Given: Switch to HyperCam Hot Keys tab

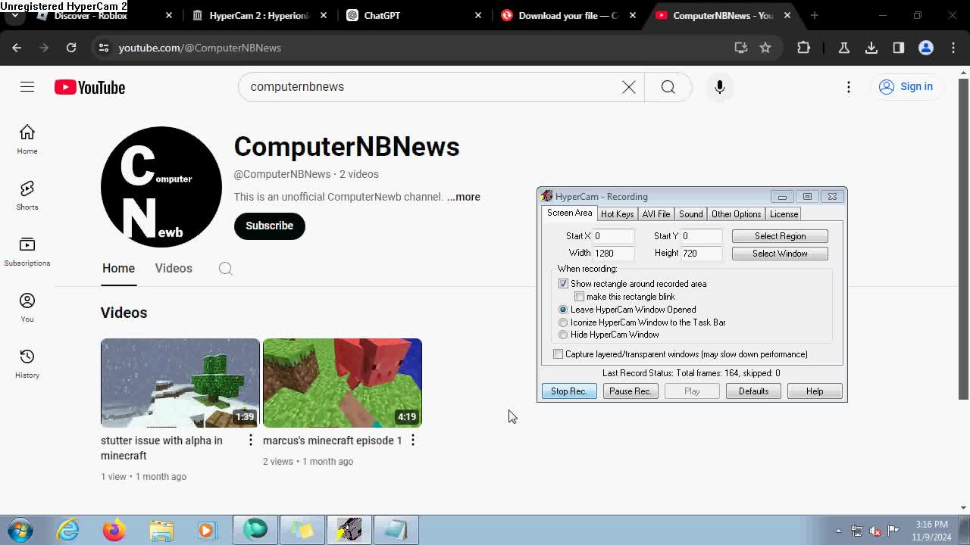Looking at the screenshot, I should point(617,214).
